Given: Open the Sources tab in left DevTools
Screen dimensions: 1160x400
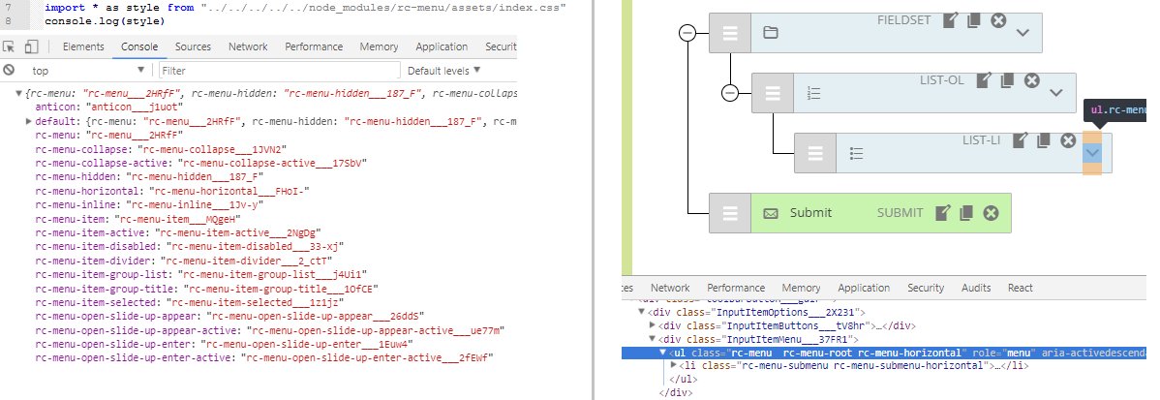Looking at the screenshot, I should [193, 46].
